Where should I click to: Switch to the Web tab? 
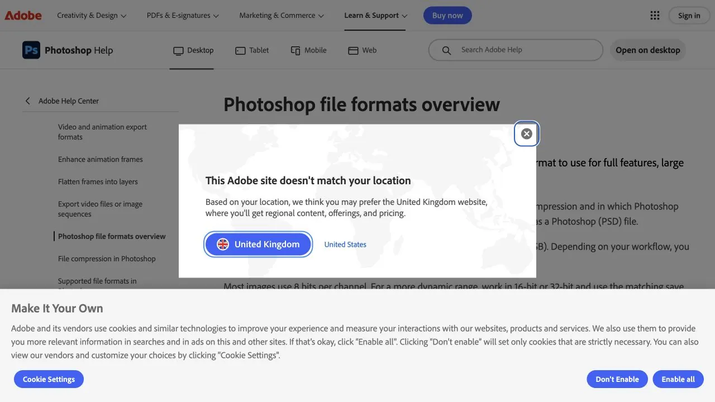click(x=362, y=50)
